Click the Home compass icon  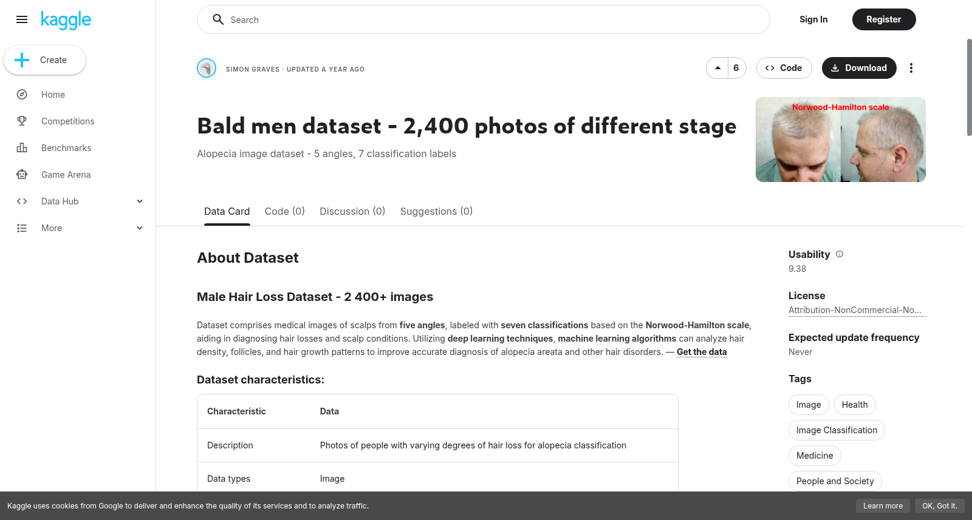[22, 95]
